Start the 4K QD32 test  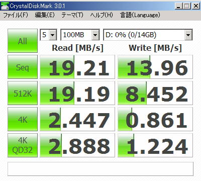point(23,145)
